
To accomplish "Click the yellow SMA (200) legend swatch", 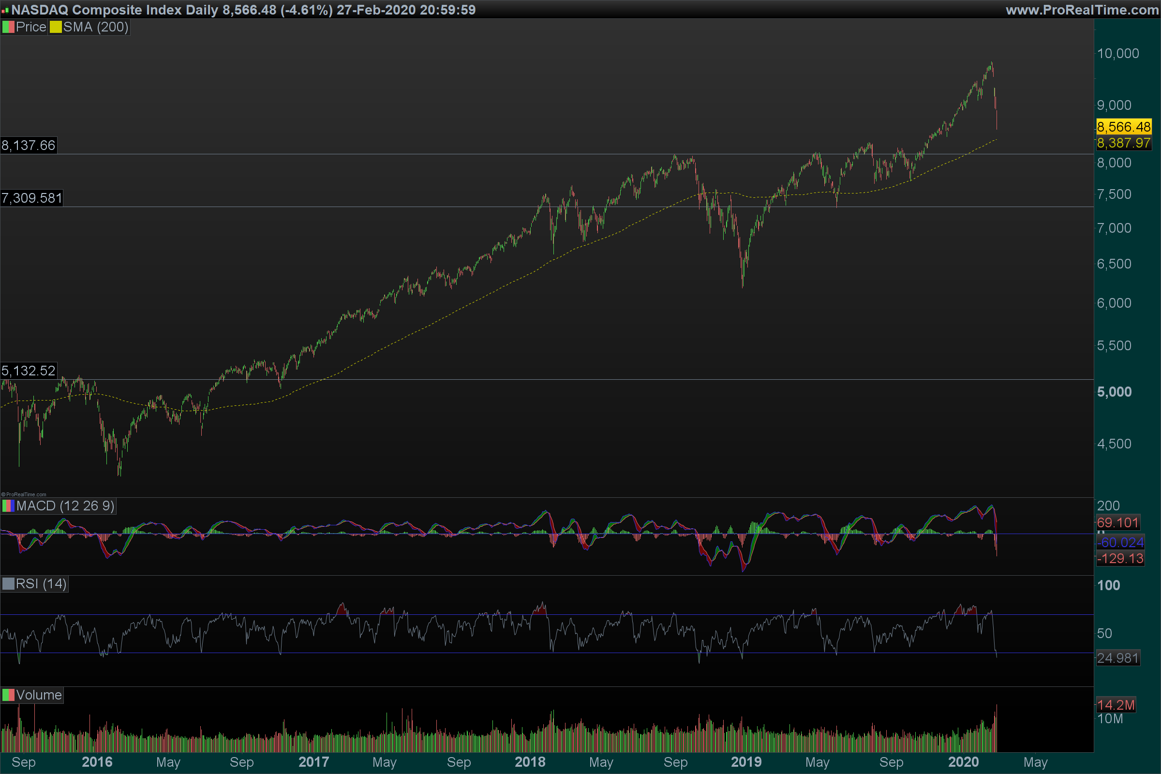I will (x=55, y=27).
